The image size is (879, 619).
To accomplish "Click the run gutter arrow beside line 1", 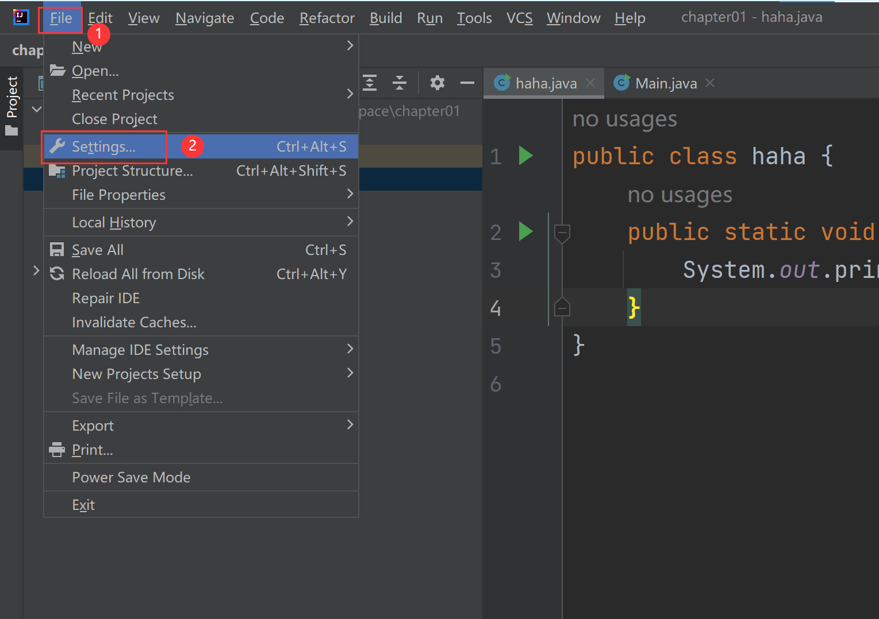I will (x=525, y=156).
